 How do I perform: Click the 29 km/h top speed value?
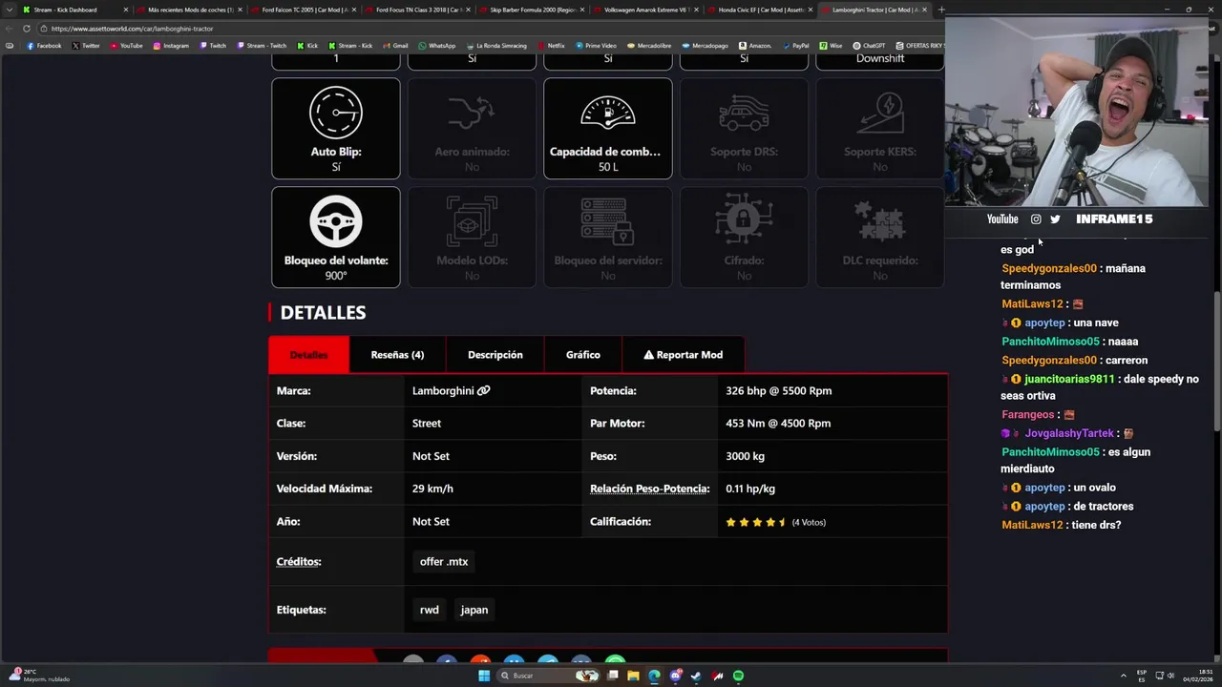432,489
